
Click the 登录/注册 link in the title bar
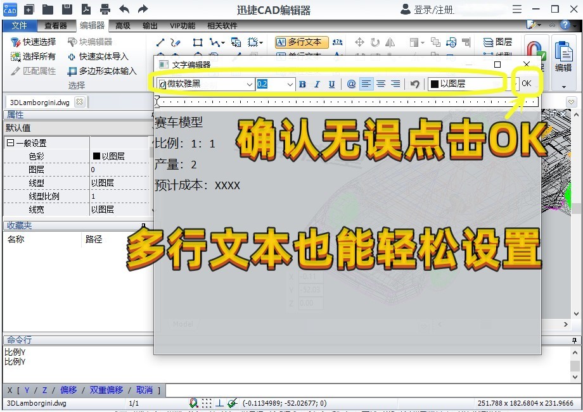pyautogui.click(x=433, y=9)
